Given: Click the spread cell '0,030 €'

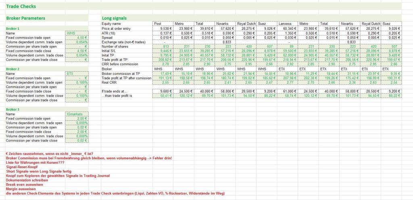Looking at the screenshot, I should tap(288, 37).
